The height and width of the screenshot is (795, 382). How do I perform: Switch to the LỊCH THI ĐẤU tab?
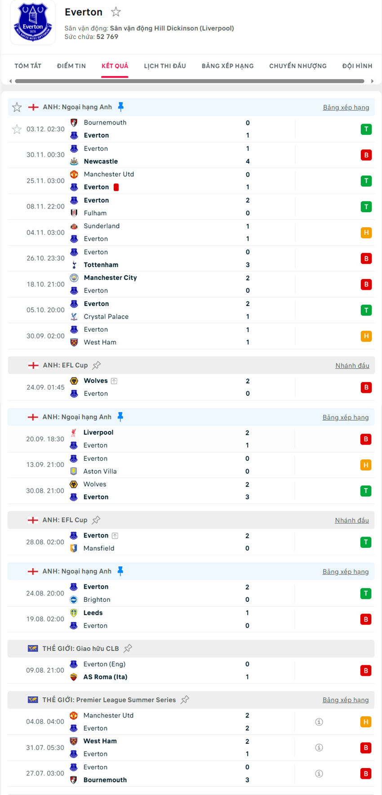[165, 66]
